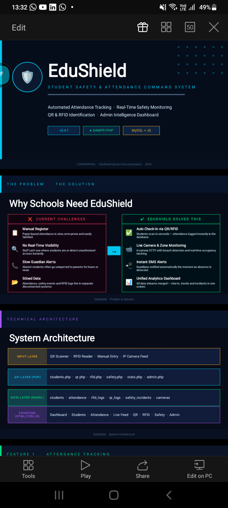Select the XAMPP/PHP badge
The image size is (228, 508).
pyautogui.click(x=102, y=130)
